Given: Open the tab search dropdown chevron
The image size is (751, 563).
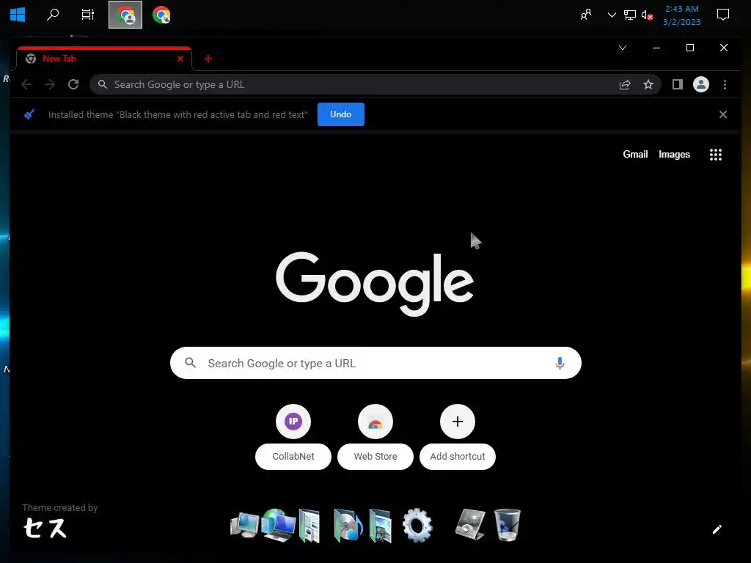Looking at the screenshot, I should click(623, 48).
